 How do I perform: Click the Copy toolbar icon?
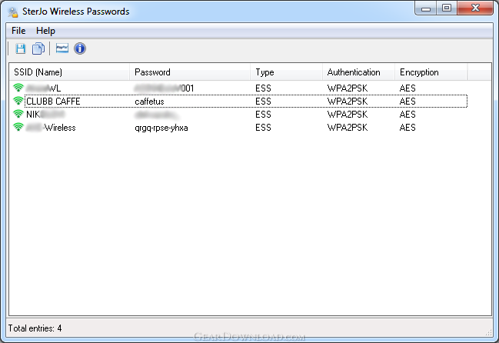(38, 48)
